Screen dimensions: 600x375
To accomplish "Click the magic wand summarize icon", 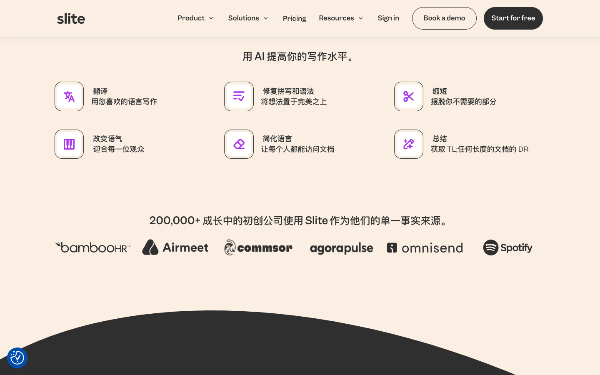I will [x=408, y=144].
